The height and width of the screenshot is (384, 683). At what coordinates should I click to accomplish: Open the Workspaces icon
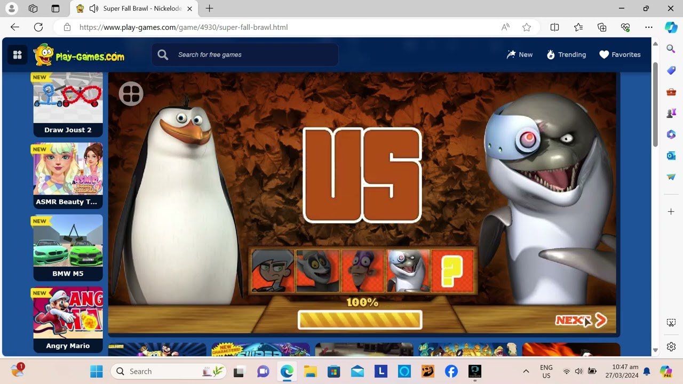pos(33,9)
